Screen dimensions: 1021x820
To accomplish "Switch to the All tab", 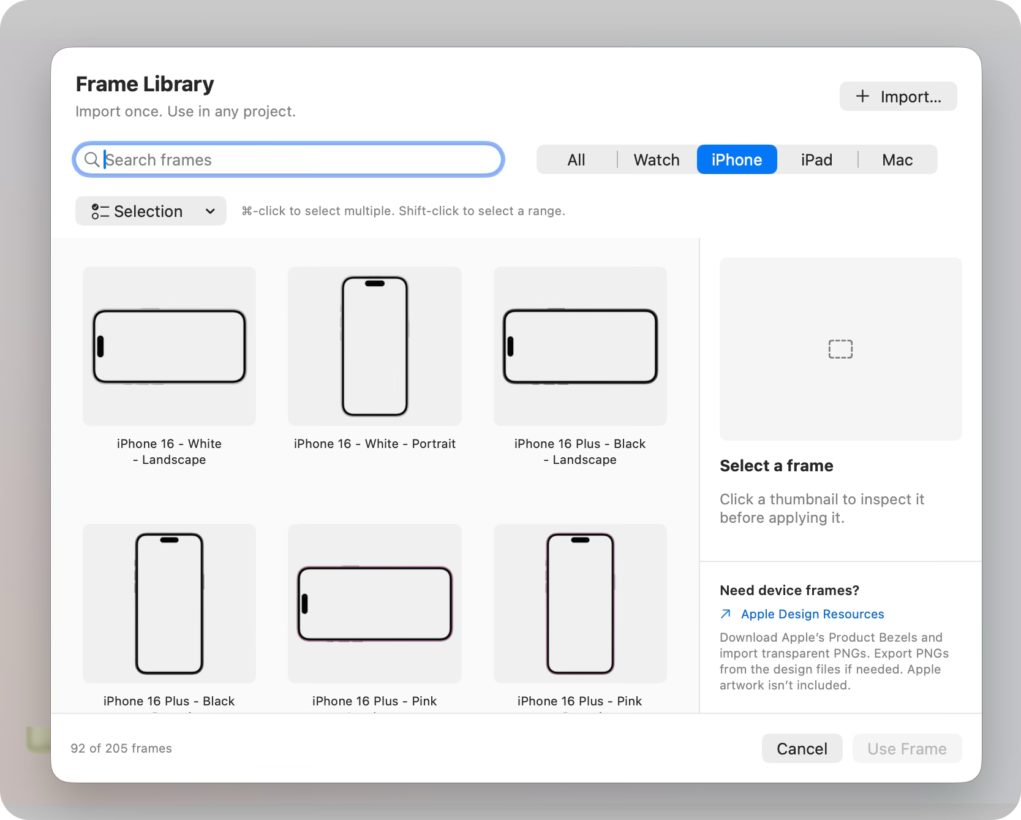I will (x=576, y=160).
